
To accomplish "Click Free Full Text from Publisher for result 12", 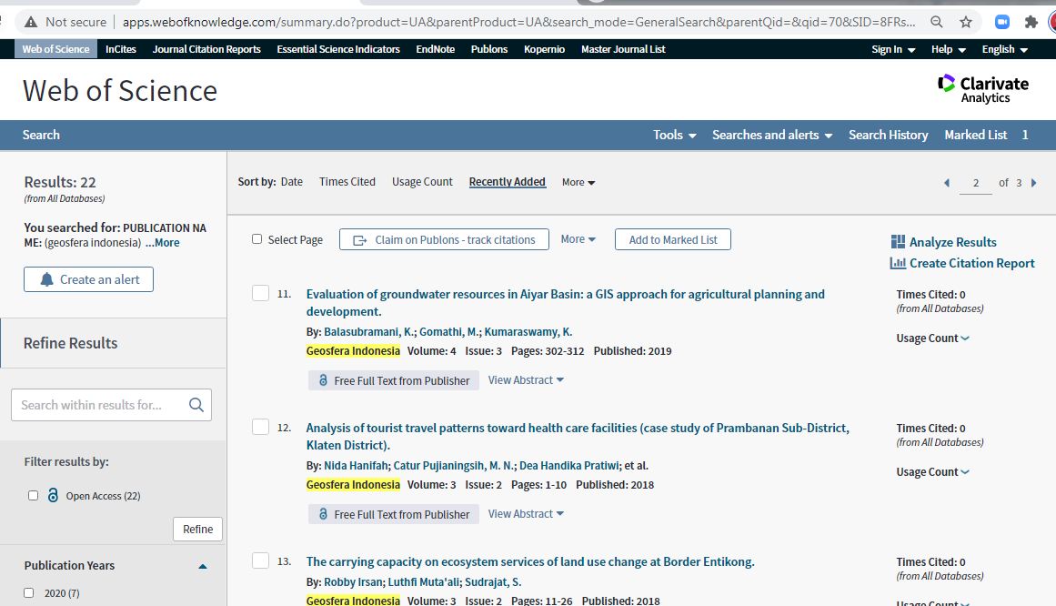I will pos(393,514).
